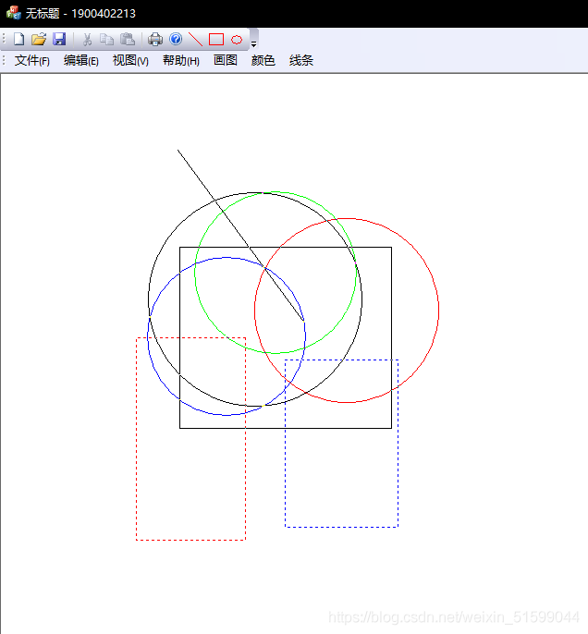Open the 画图 menu
This screenshot has height=634, width=588.
226,61
